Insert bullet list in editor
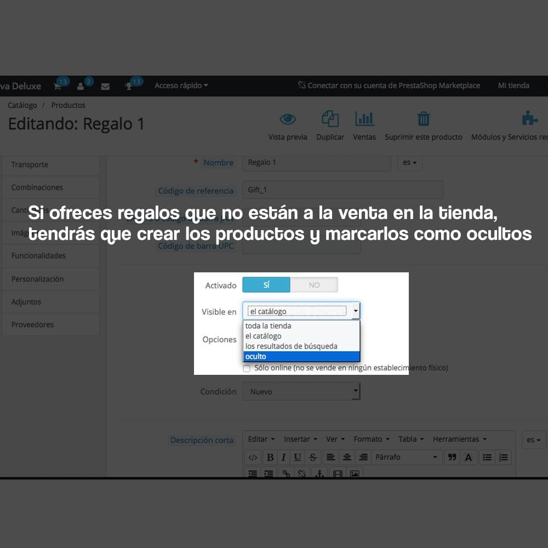The width and height of the screenshot is (548, 548). (487, 457)
